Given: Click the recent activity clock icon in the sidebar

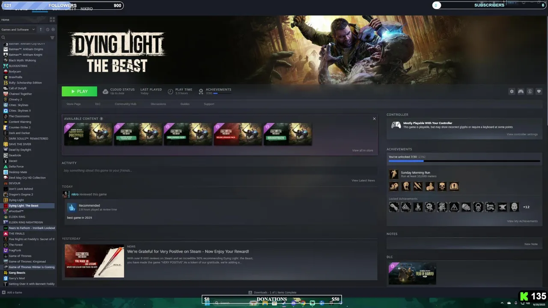Looking at the screenshot, I should (48, 30).
